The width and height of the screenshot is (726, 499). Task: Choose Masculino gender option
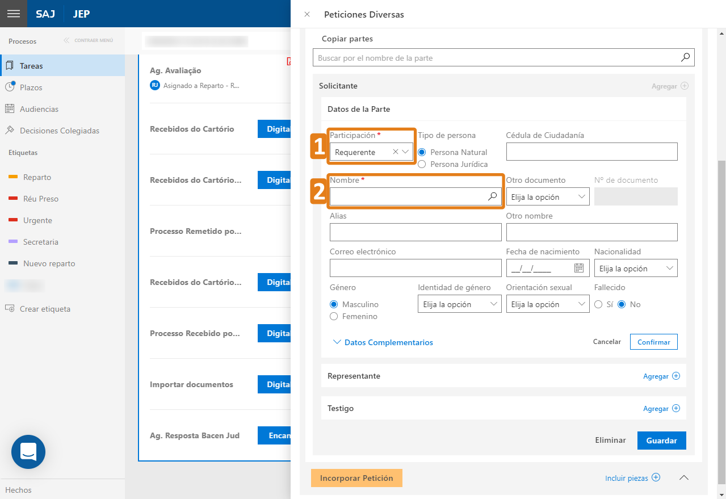point(334,304)
